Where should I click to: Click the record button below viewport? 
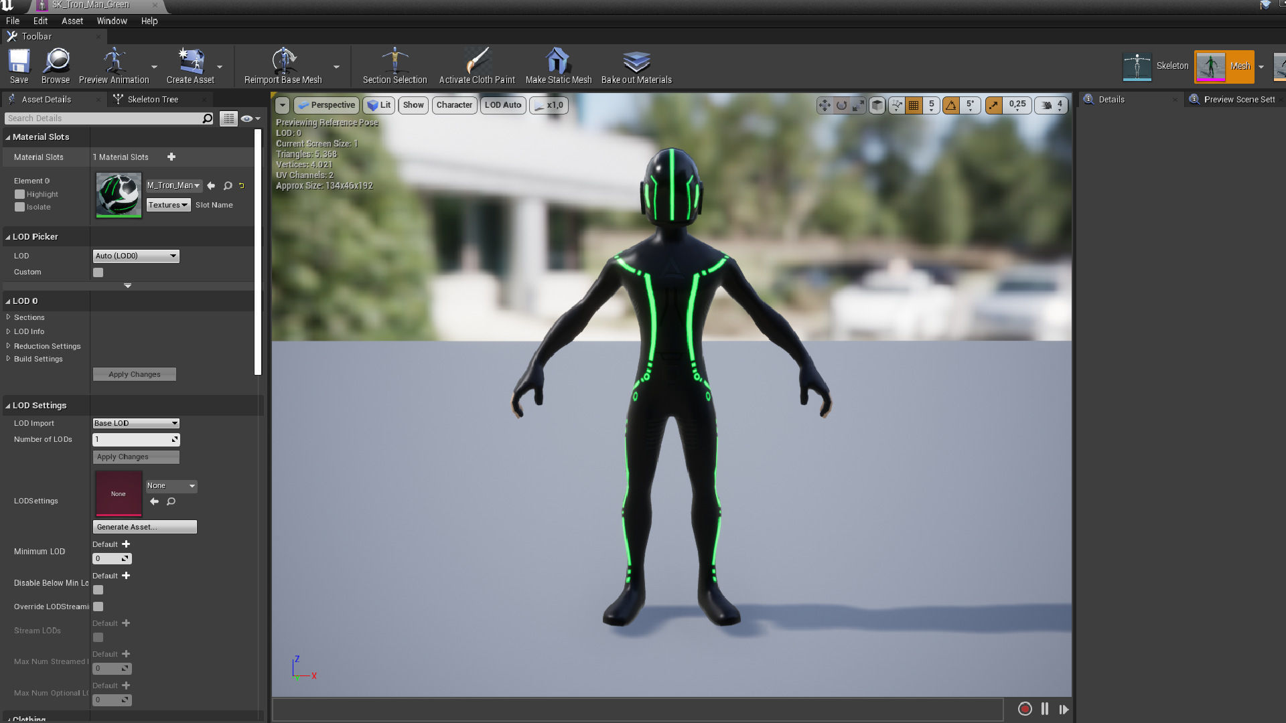click(1025, 709)
